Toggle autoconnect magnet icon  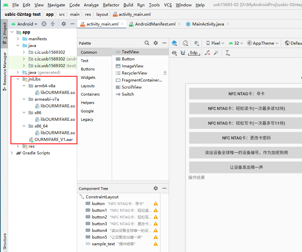coord(183,53)
